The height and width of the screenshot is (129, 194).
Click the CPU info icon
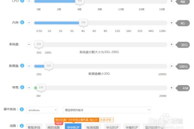(22, 1)
